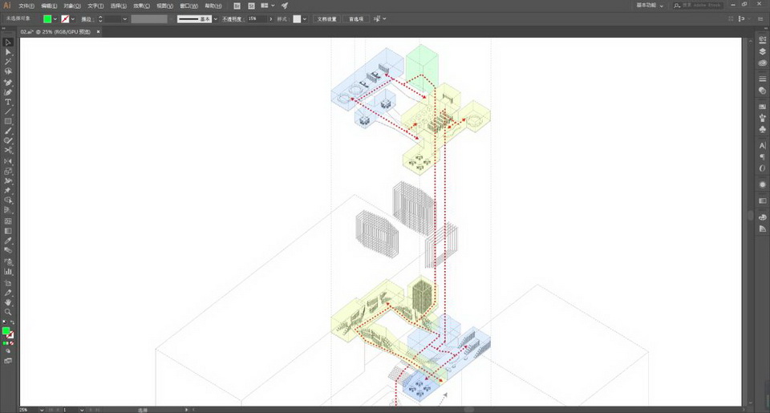The width and height of the screenshot is (770, 413).
Task: Select the Type tool
Action: [8, 102]
